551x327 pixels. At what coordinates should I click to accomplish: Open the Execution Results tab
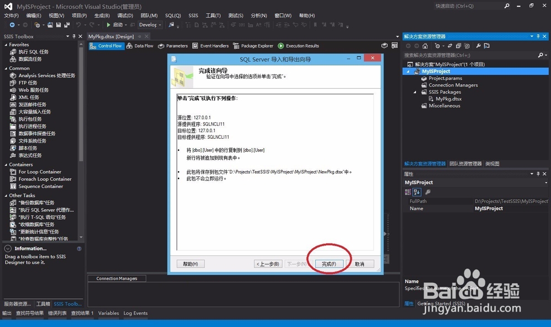(x=298, y=46)
